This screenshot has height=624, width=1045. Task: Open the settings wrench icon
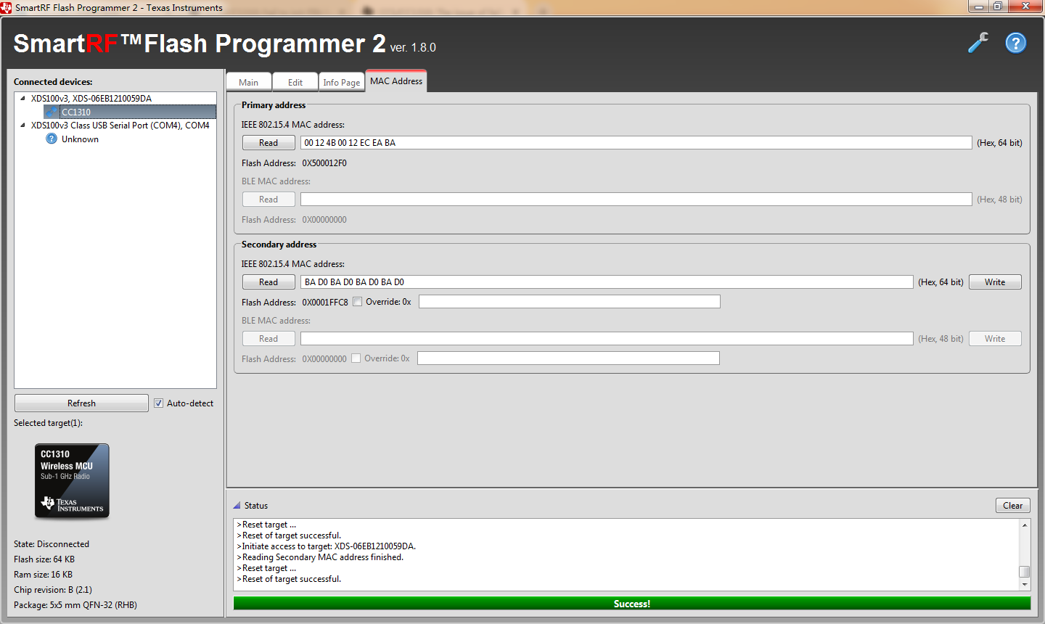(978, 43)
